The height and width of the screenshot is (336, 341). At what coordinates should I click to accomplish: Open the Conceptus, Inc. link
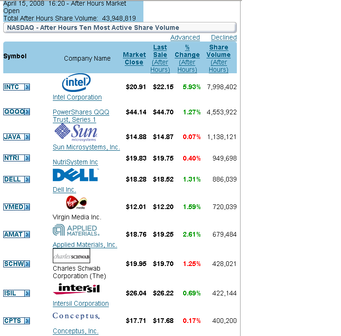76,331
